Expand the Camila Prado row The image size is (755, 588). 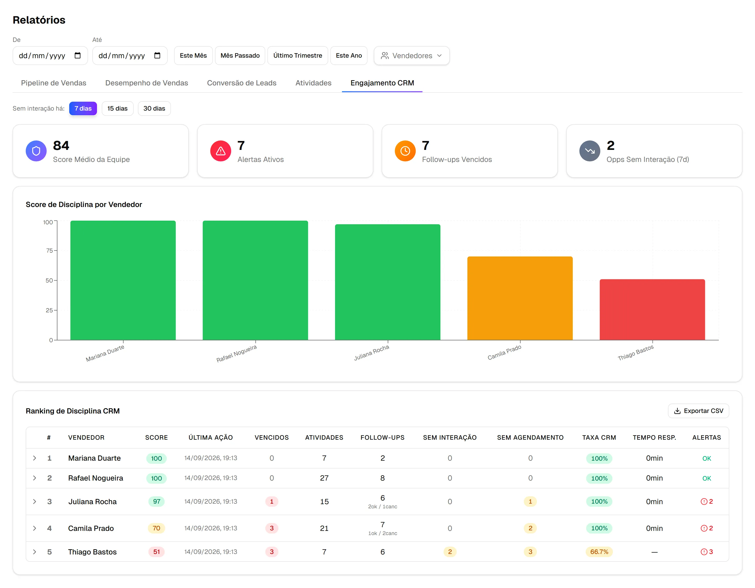35,528
